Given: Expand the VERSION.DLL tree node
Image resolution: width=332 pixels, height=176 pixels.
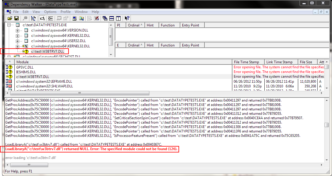Looking at the screenshot, I should (x=18, y=31).
